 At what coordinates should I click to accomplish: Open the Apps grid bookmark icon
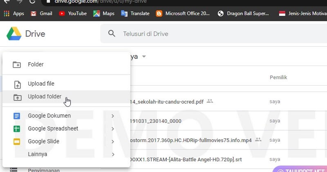[7, 14]
